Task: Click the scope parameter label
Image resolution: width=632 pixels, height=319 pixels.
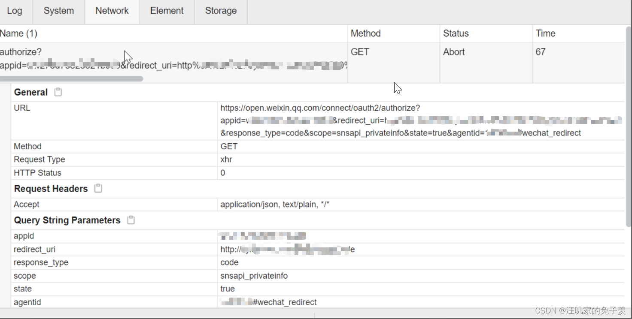Action: tap(24, 276)
